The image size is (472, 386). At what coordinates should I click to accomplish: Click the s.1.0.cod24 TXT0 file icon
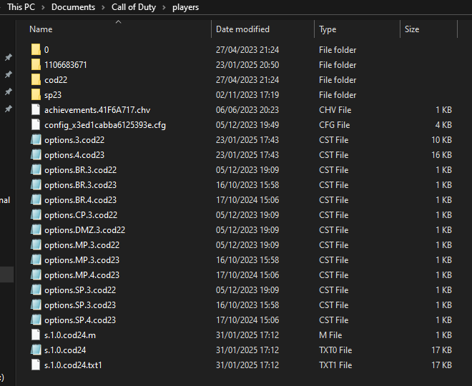pyautogui.click(x=36, y=350)
